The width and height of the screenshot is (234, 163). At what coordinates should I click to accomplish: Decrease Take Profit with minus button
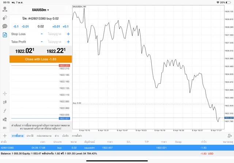tap(42, 42)
